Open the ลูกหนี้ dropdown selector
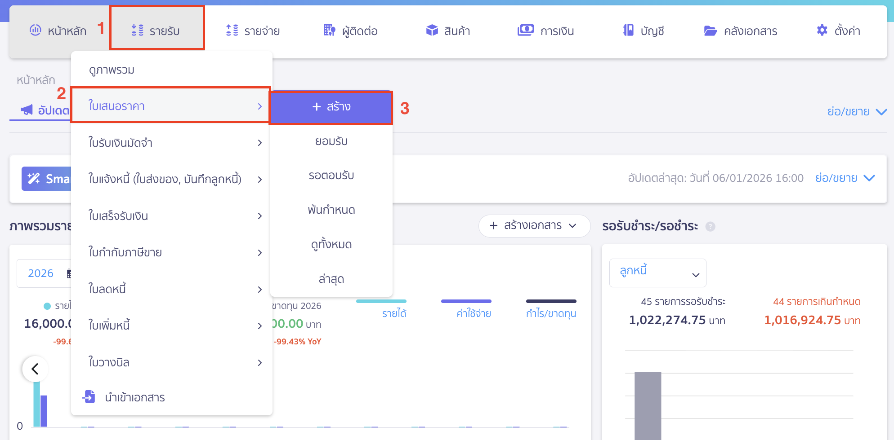 (x=657, y=273)
